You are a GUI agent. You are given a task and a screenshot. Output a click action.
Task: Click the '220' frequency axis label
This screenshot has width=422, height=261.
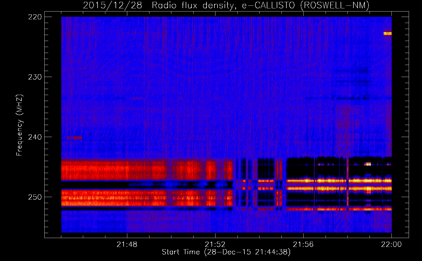(x=35, y=17)
